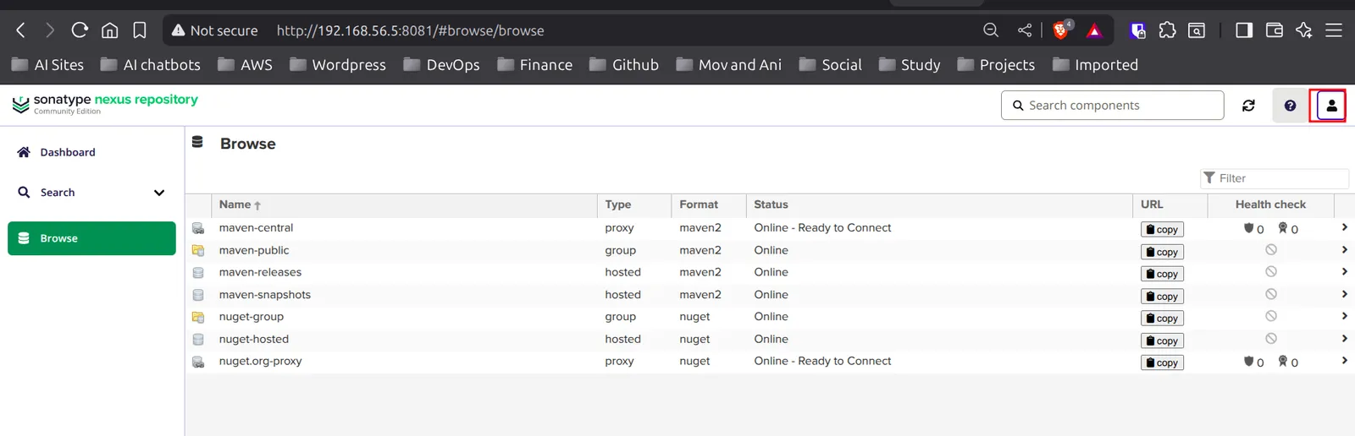Open the maven-snapshots repository name

[265, 295]
